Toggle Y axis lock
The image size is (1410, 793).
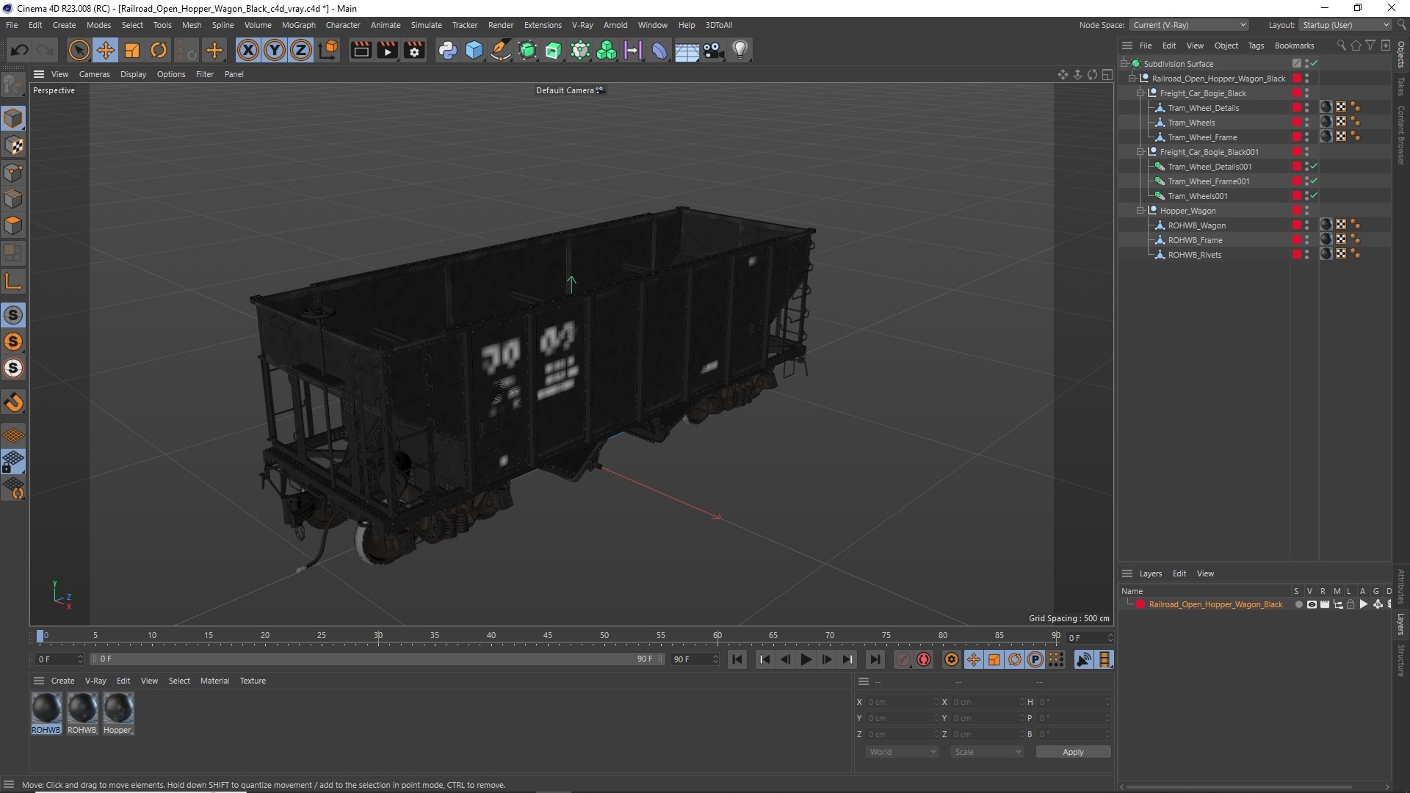(275, 50)
